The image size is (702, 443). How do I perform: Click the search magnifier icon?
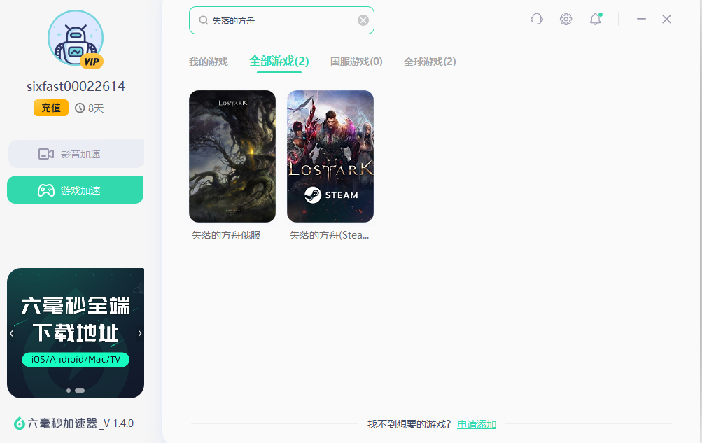point(202,20)
